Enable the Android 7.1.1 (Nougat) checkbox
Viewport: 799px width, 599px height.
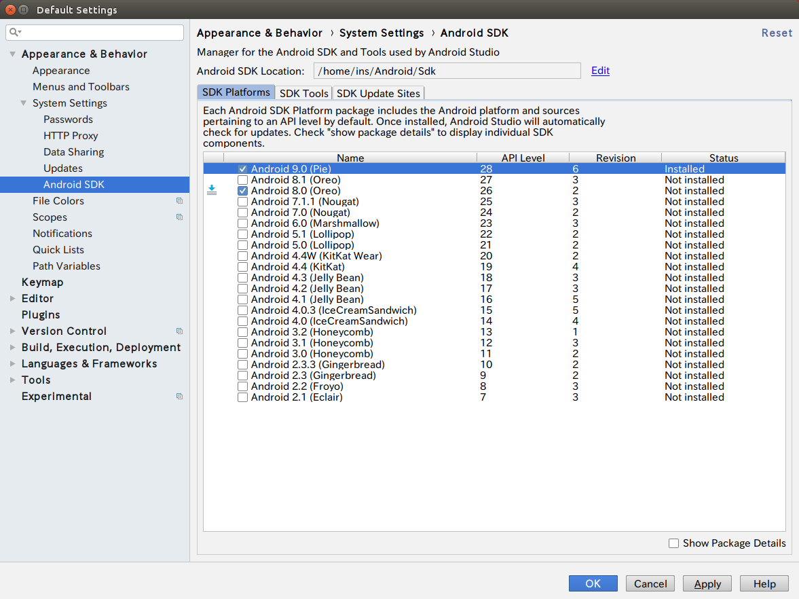click(x=242, y=202)
